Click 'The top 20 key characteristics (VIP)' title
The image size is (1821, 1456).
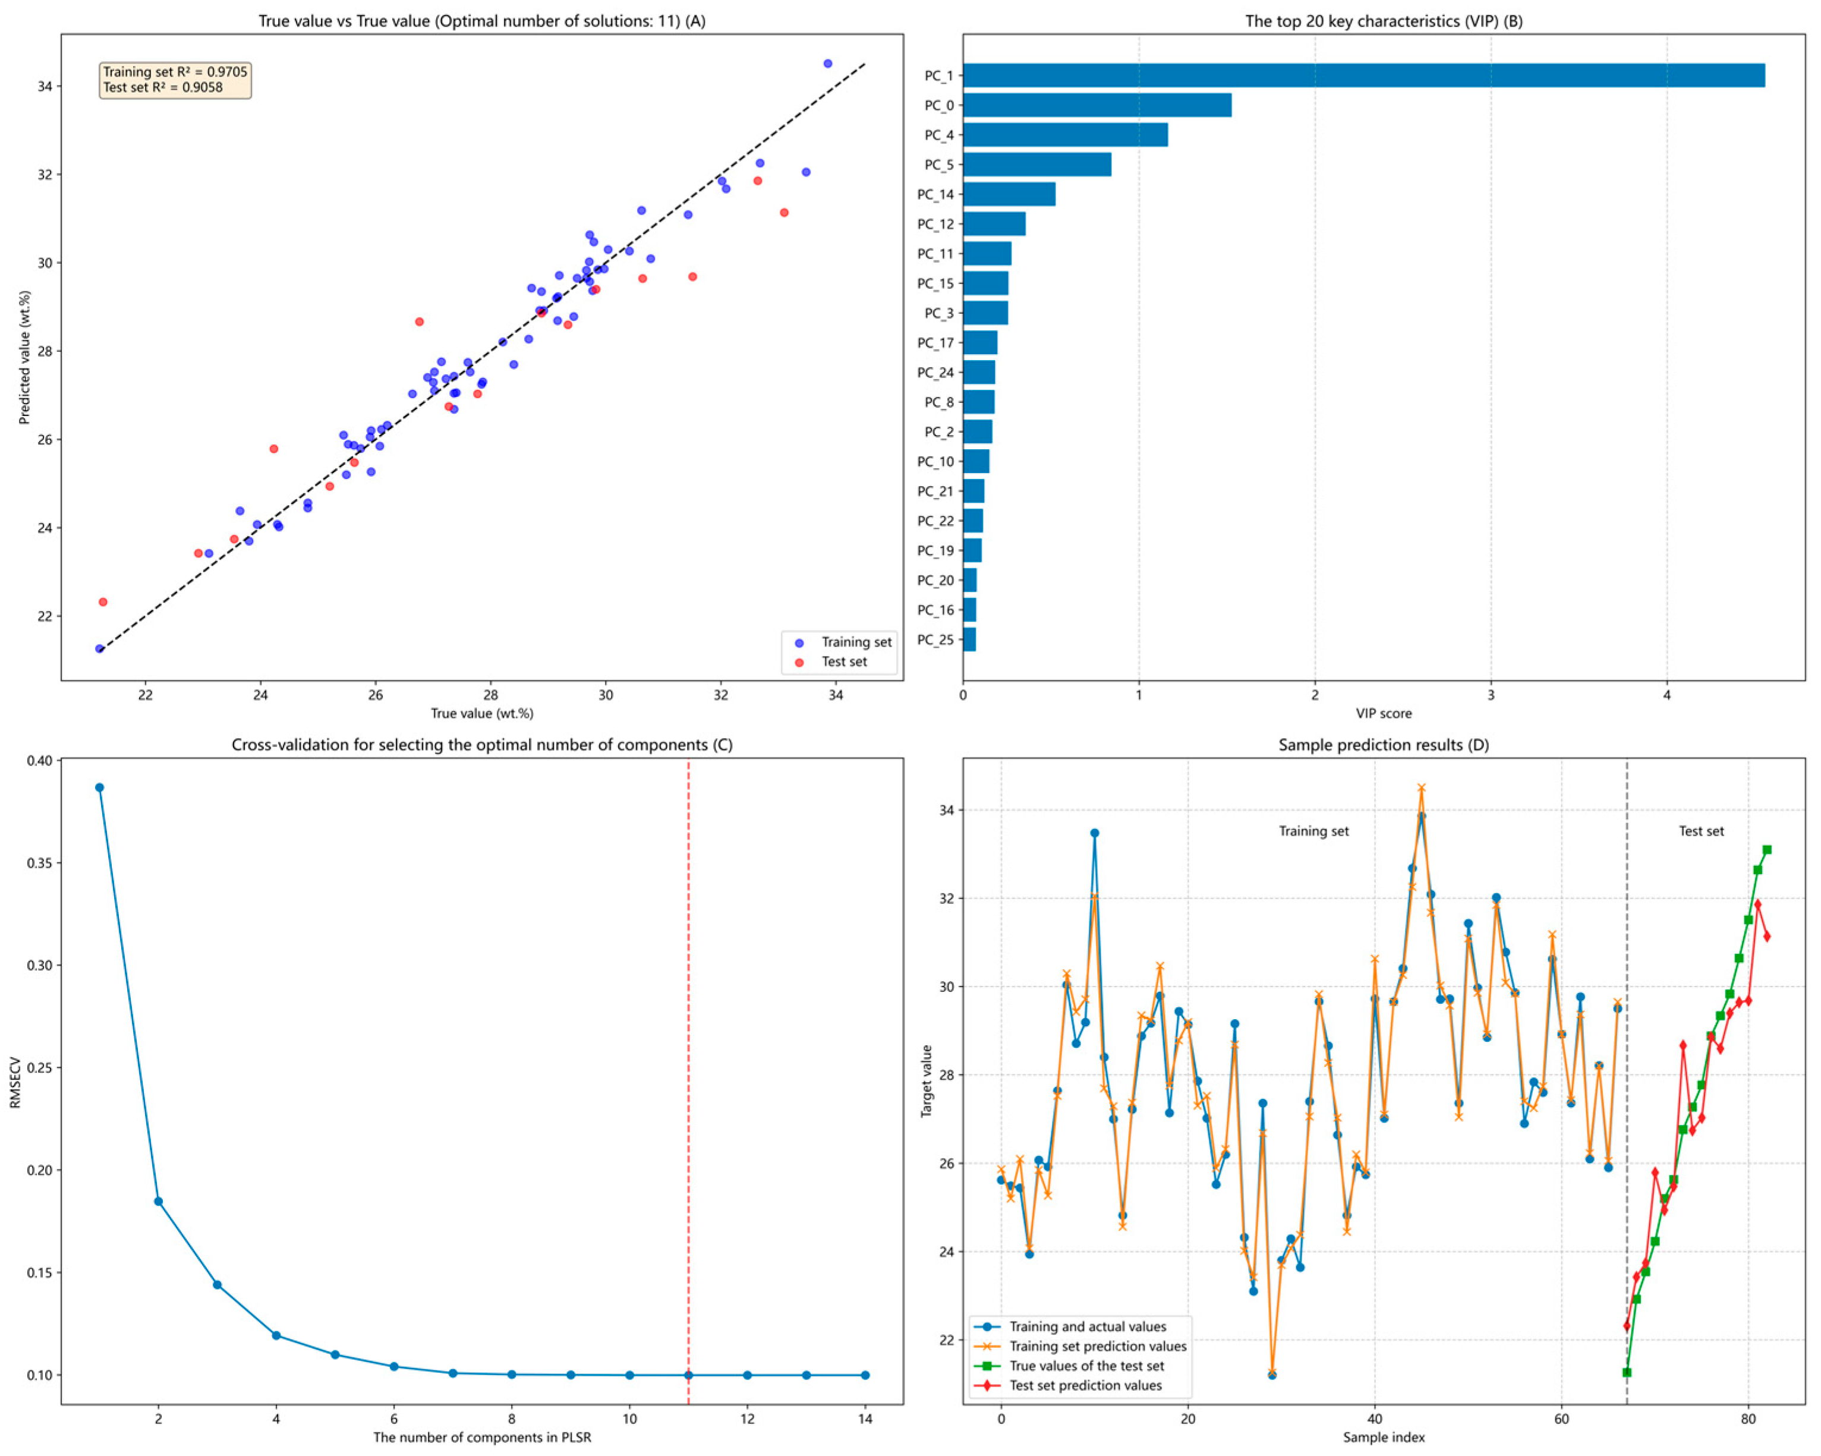[x=1384, y=21]
